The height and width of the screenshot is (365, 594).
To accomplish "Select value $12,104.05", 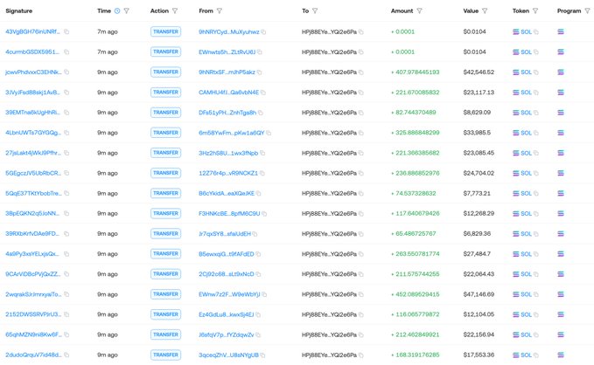I will point(479,314).
